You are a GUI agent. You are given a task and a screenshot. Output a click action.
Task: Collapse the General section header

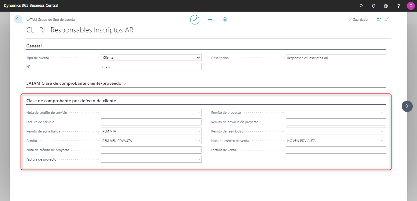pyautogui.click(x=34, y=46)
